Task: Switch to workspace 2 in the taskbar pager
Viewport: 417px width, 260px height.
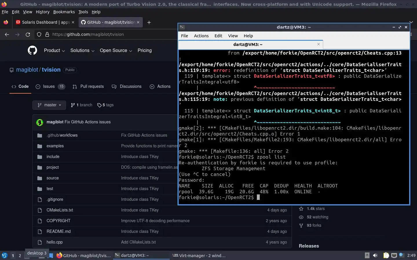Action: click(x=20, y=255)
